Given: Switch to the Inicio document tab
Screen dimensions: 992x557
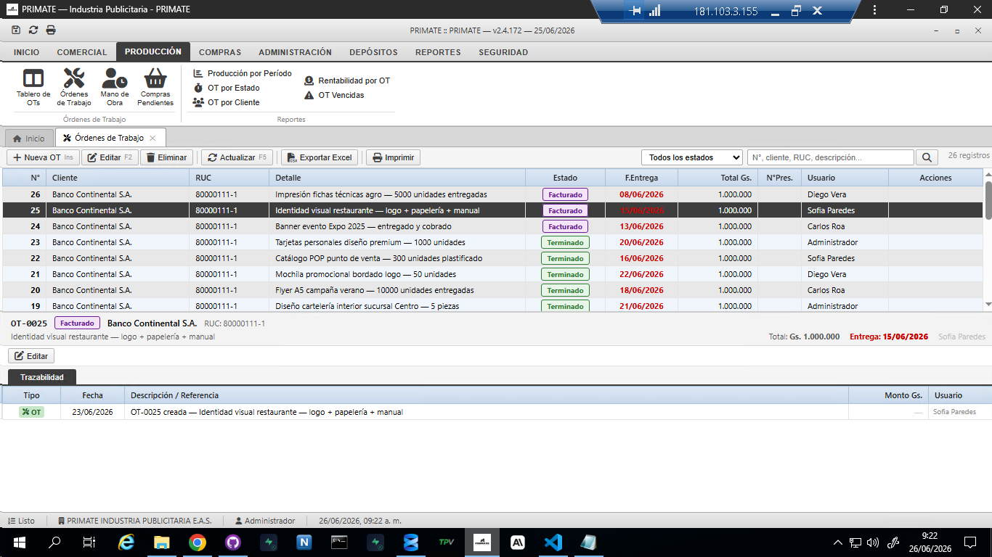Looking at the screenshot, I should click(x=29, y=139).
